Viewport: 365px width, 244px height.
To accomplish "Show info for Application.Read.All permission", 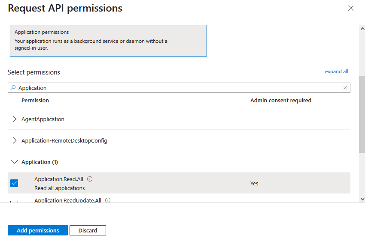I will click(x=90, y=179).
